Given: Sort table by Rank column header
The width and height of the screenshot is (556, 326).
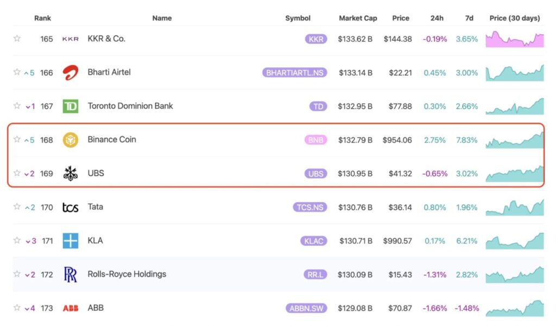Looking at the screenshot, I should [x=43, y=18].
